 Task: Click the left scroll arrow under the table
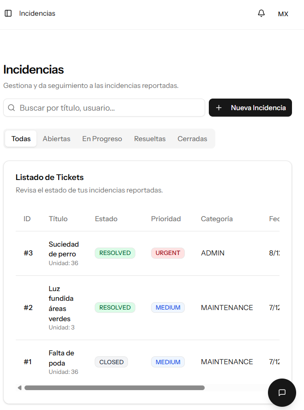[x=19, y=387]
